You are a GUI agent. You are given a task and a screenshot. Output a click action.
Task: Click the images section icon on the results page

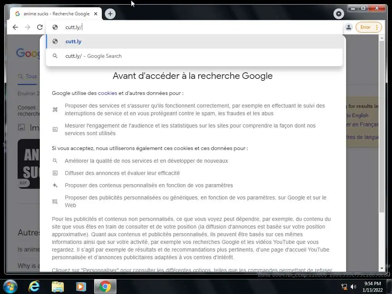click(x=21, y=127)
